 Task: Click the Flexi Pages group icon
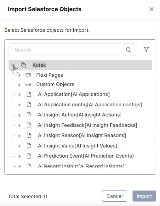(28, 75)
